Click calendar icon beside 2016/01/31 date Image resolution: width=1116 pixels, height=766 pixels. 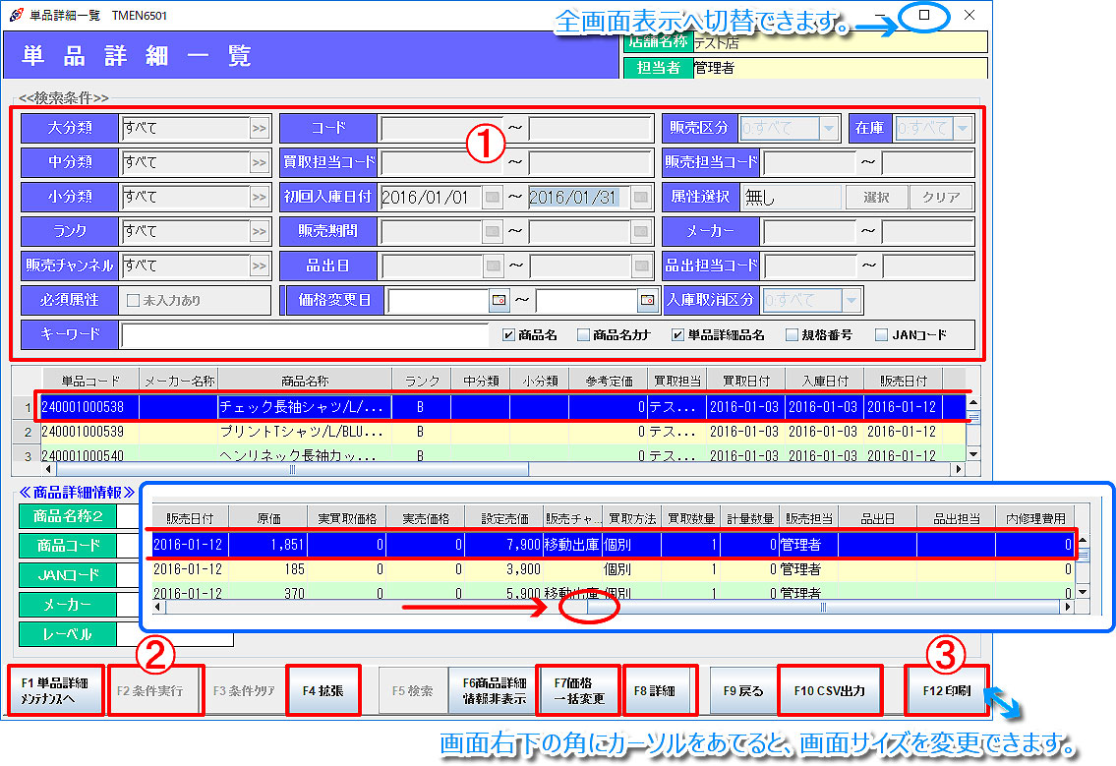[x=641, y=197]
